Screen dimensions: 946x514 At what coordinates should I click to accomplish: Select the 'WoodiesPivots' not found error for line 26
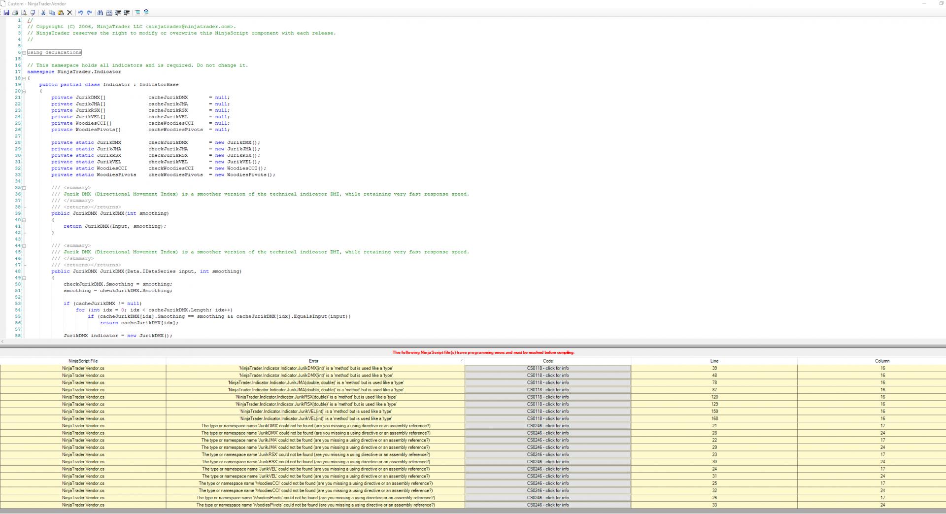(x=315, y=498)
